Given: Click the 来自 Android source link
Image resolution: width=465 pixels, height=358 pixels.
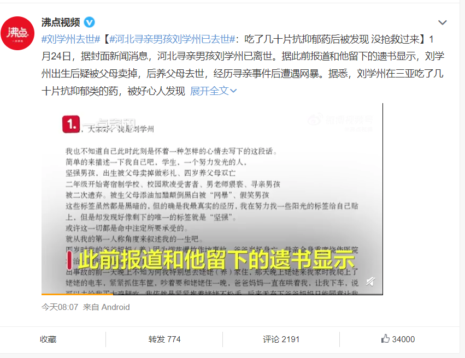Looking at the screenshot, I should point(106,307).
